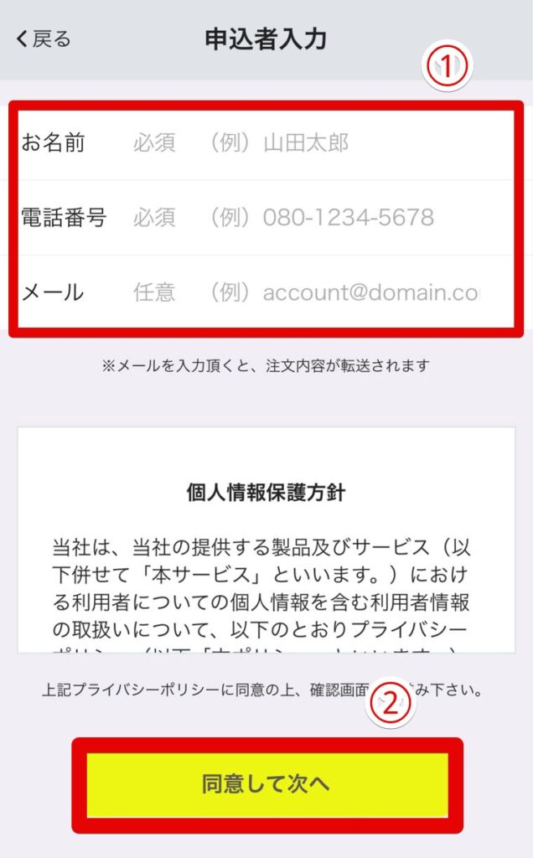Screen dimensions: 533x858
Task: Click the red circled number 1 marker
Action: coord(447,66)
